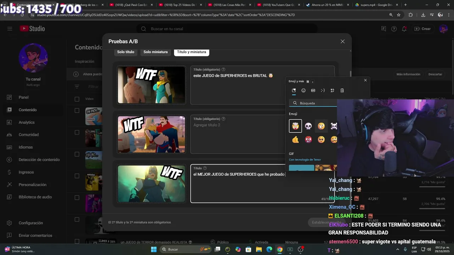Image resolution: width=454 pixels, height=255 pixels.
Task: Click the Más información button
Action: pyautogui.click(x=408, y=74)
